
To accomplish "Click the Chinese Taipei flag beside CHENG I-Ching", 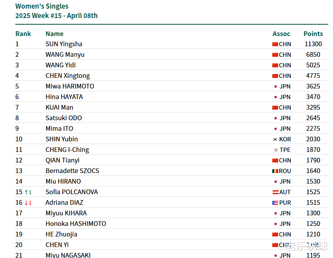I will click(x=276, y=150).
